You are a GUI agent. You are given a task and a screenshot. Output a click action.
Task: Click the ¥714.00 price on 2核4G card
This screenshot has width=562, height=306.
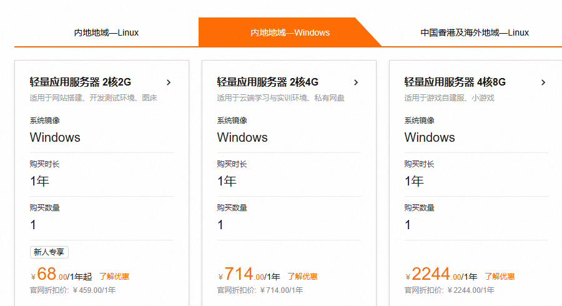[x=240, y=275]
